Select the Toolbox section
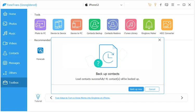195x112 pixels. click(x=14, y=83)
